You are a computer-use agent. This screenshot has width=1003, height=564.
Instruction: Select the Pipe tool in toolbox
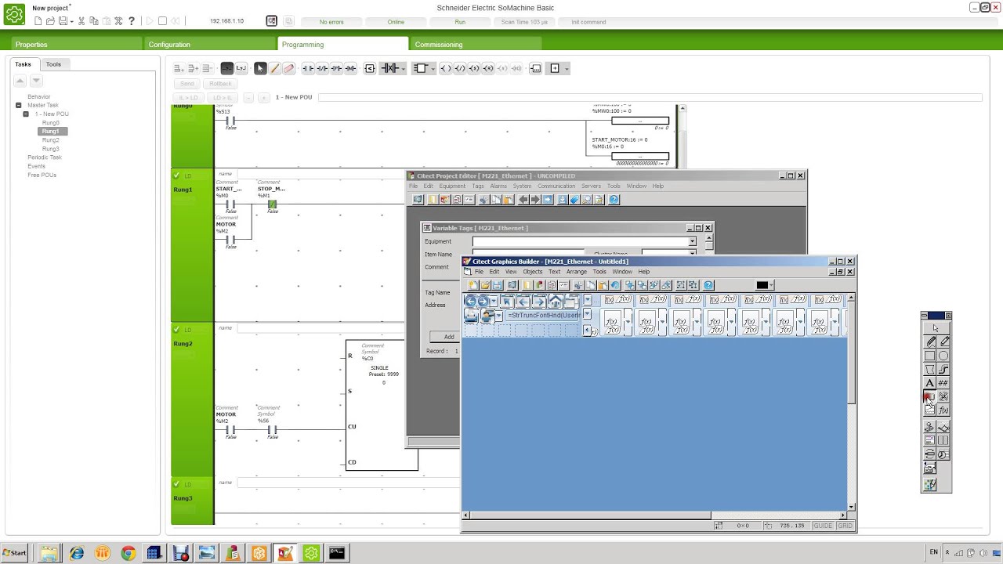coord(943,369)
